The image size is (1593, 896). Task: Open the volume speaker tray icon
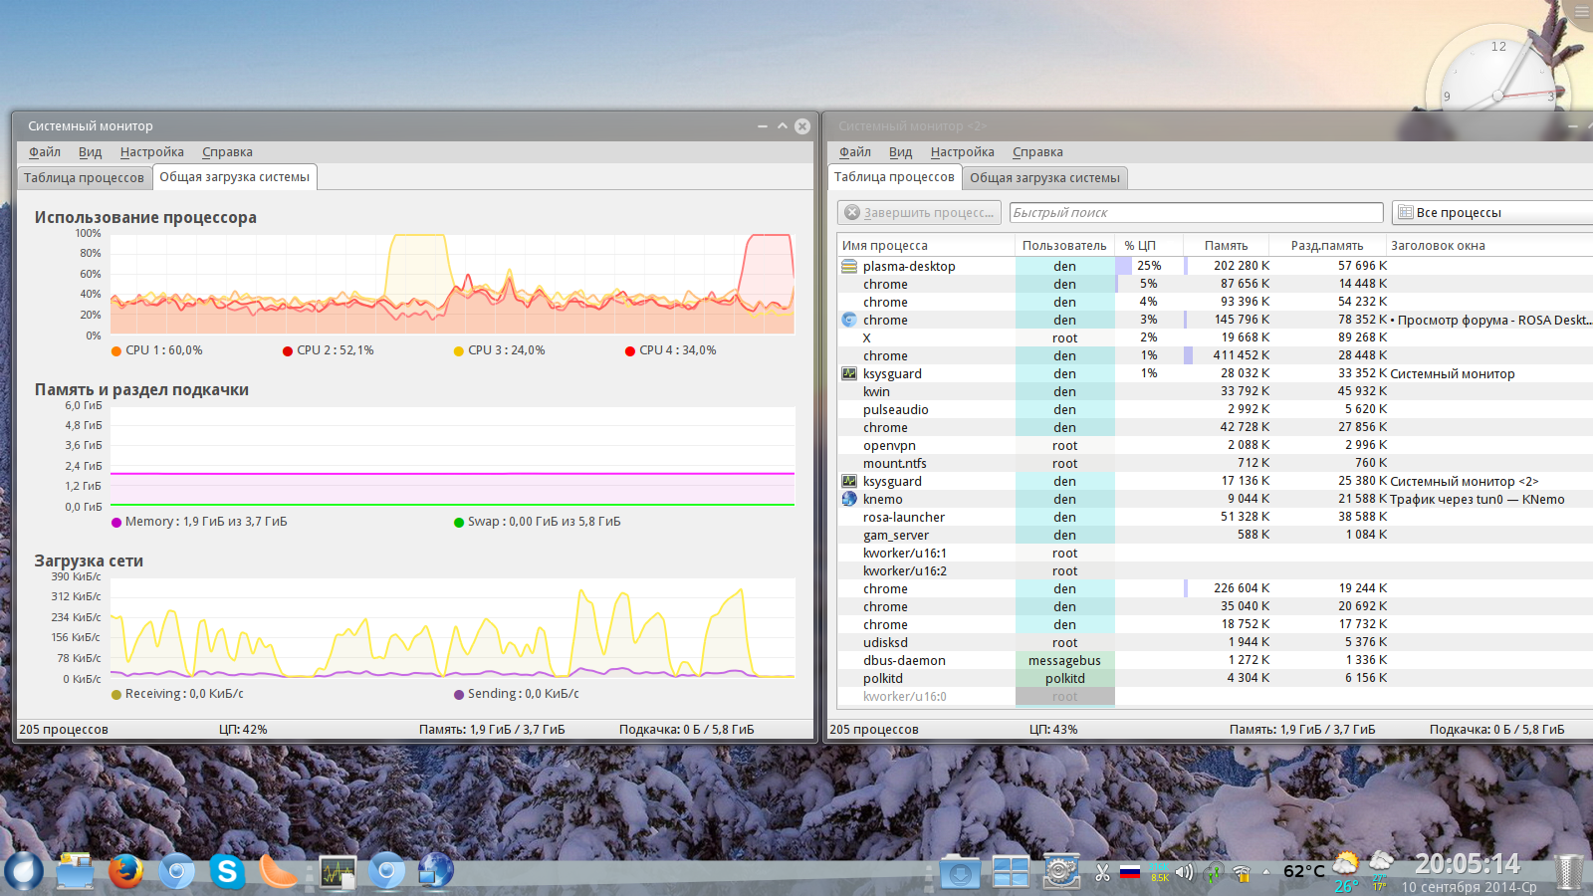click(1184, 873)
